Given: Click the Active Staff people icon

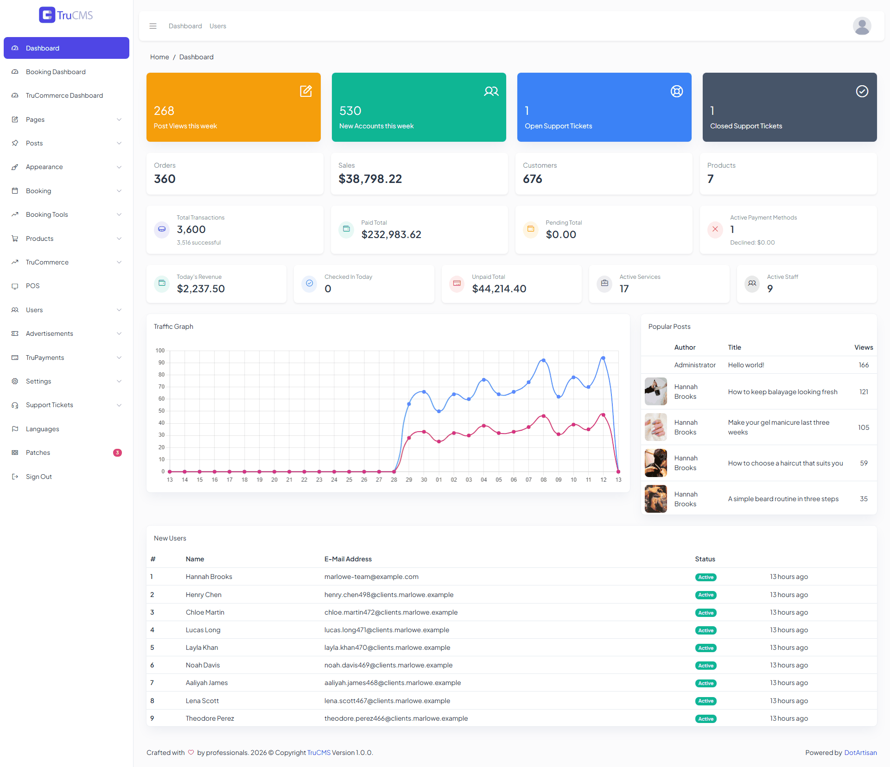Looking at the screenshot, I should [x=752, y=283].
